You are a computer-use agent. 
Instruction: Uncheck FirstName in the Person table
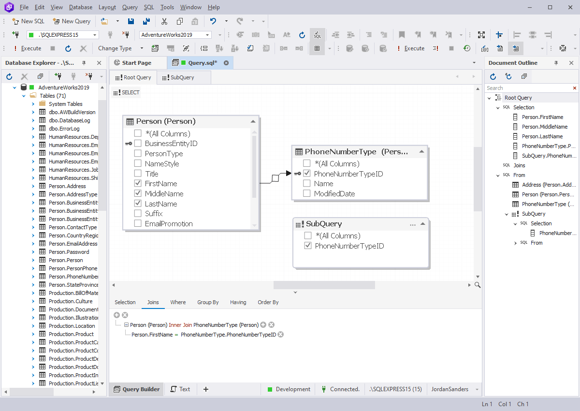[137, 183]
